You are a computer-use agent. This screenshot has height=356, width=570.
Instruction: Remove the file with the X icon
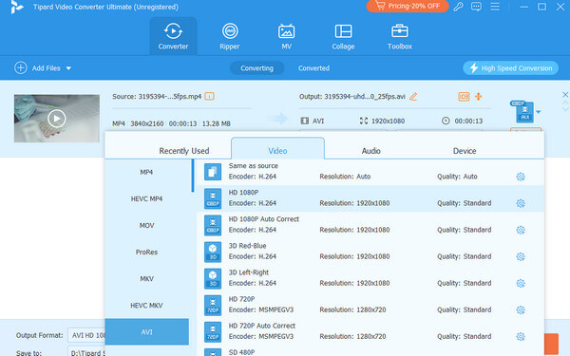tap(565, 95)
